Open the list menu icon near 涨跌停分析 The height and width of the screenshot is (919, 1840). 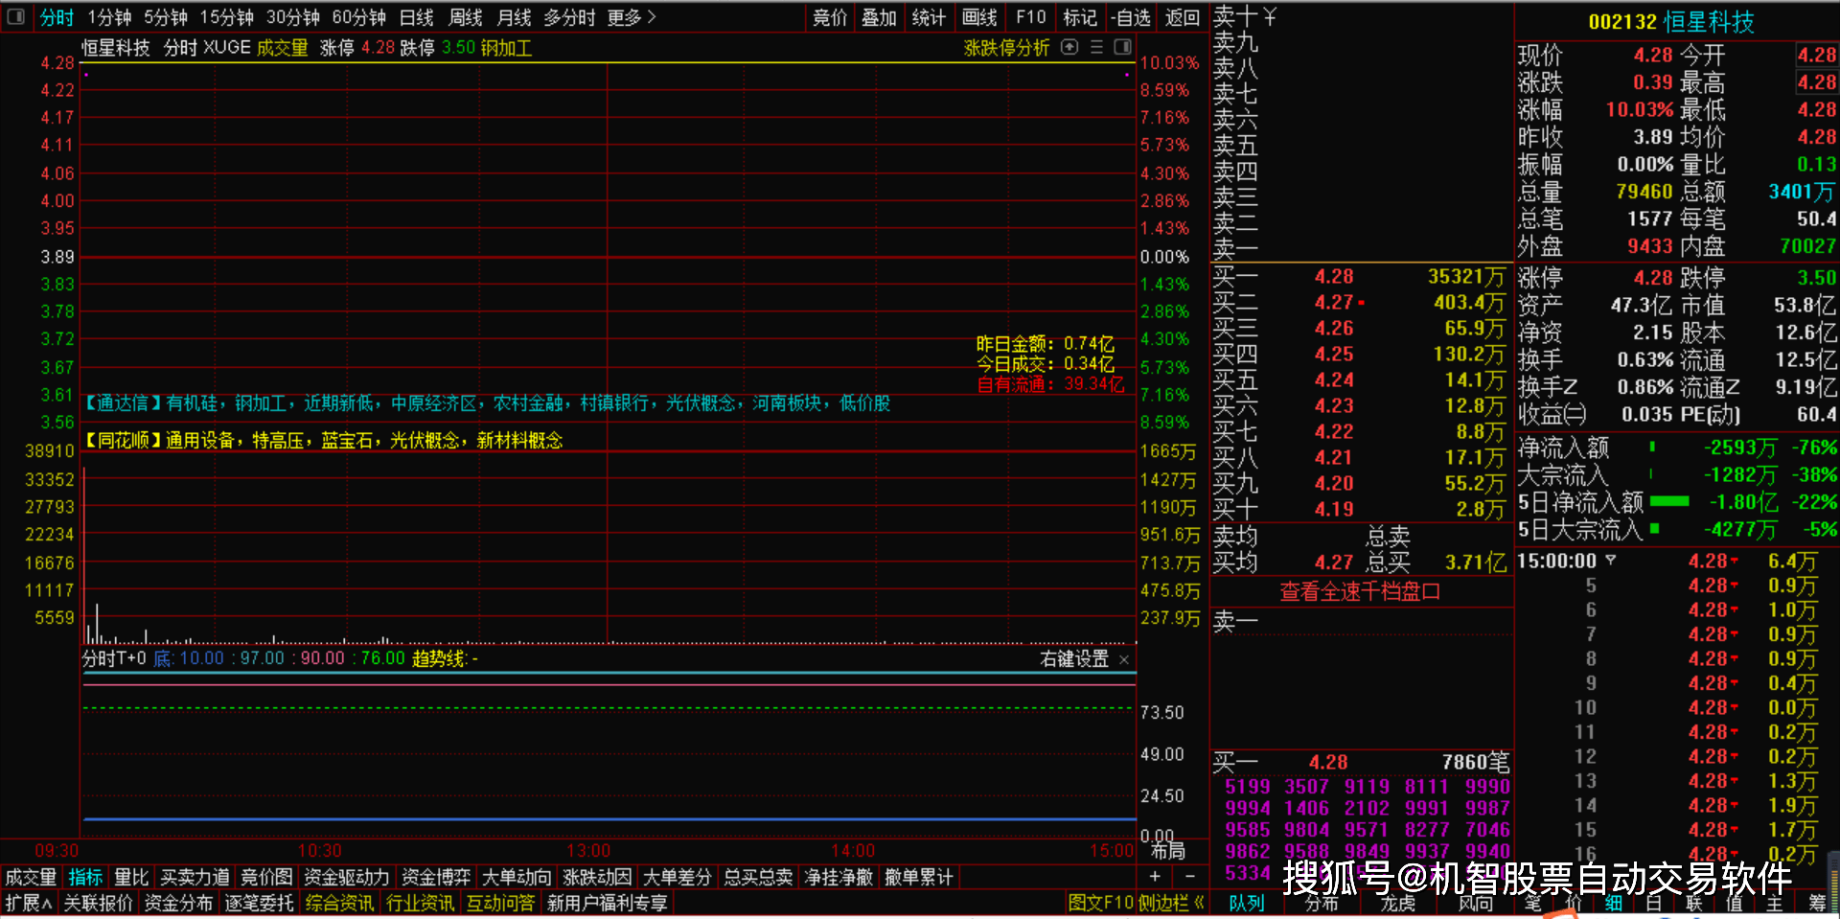coord(1095,47)
